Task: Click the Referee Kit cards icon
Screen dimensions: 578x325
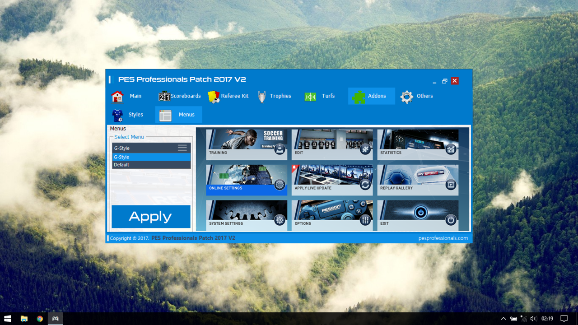Action: [214, 97]
